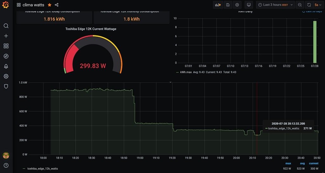
Task: Save the dashboard with disk icon
Action: pyautogui.click(x=228, y=5)
